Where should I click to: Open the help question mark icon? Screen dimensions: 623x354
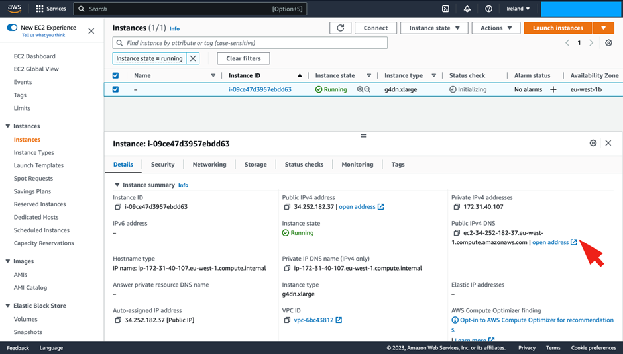pyautogui.click(x=488, y=9)
